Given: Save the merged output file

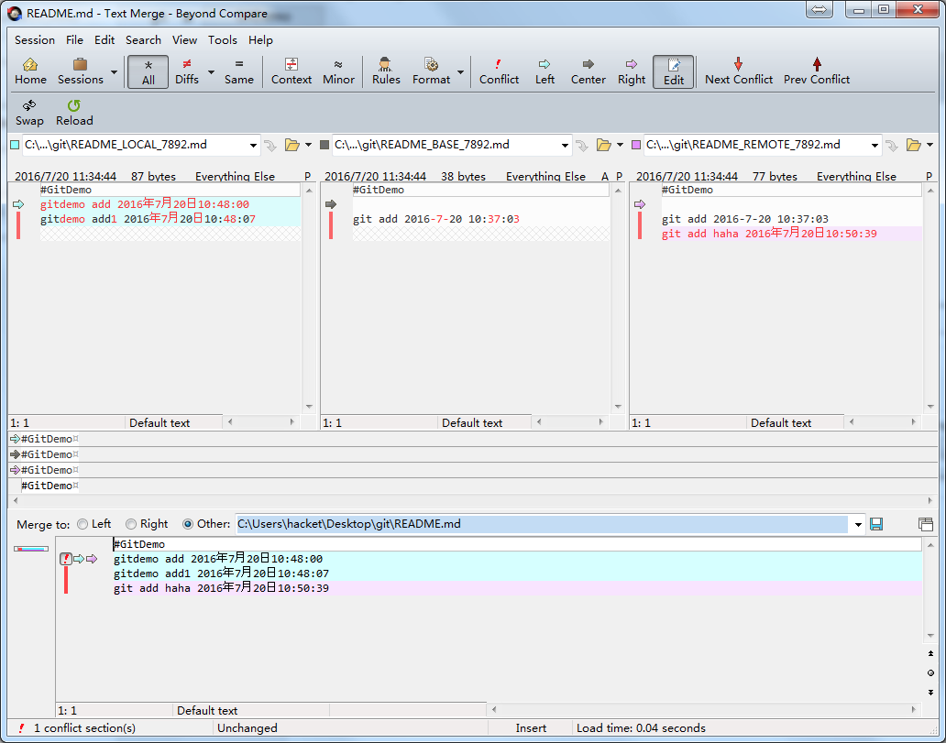Looking at the screenshot, I should 876,524.
